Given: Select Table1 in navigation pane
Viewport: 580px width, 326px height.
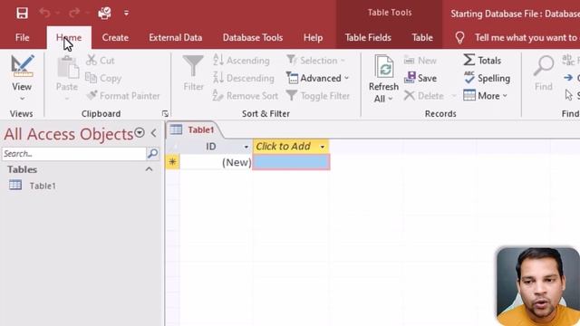Looking at the screenshot, I should pos(43,186).
